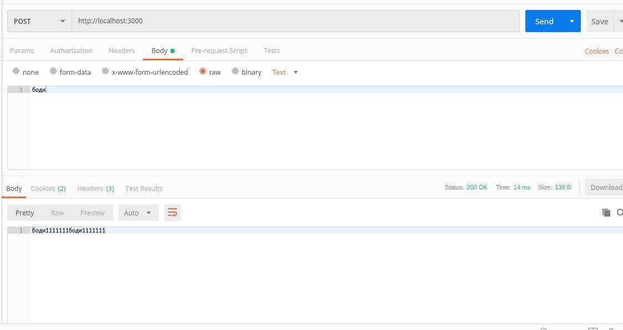Focus the request URL field
This screenshot has width=623, height=330.
click(x=296, y=21)
